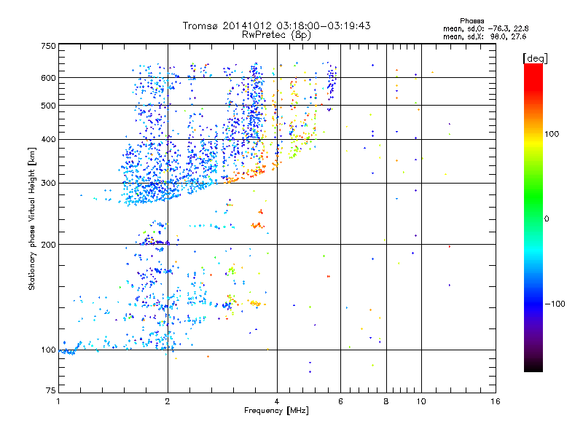
Task: Click the x-axis label "10"
Action: click(x=421, y=401)
